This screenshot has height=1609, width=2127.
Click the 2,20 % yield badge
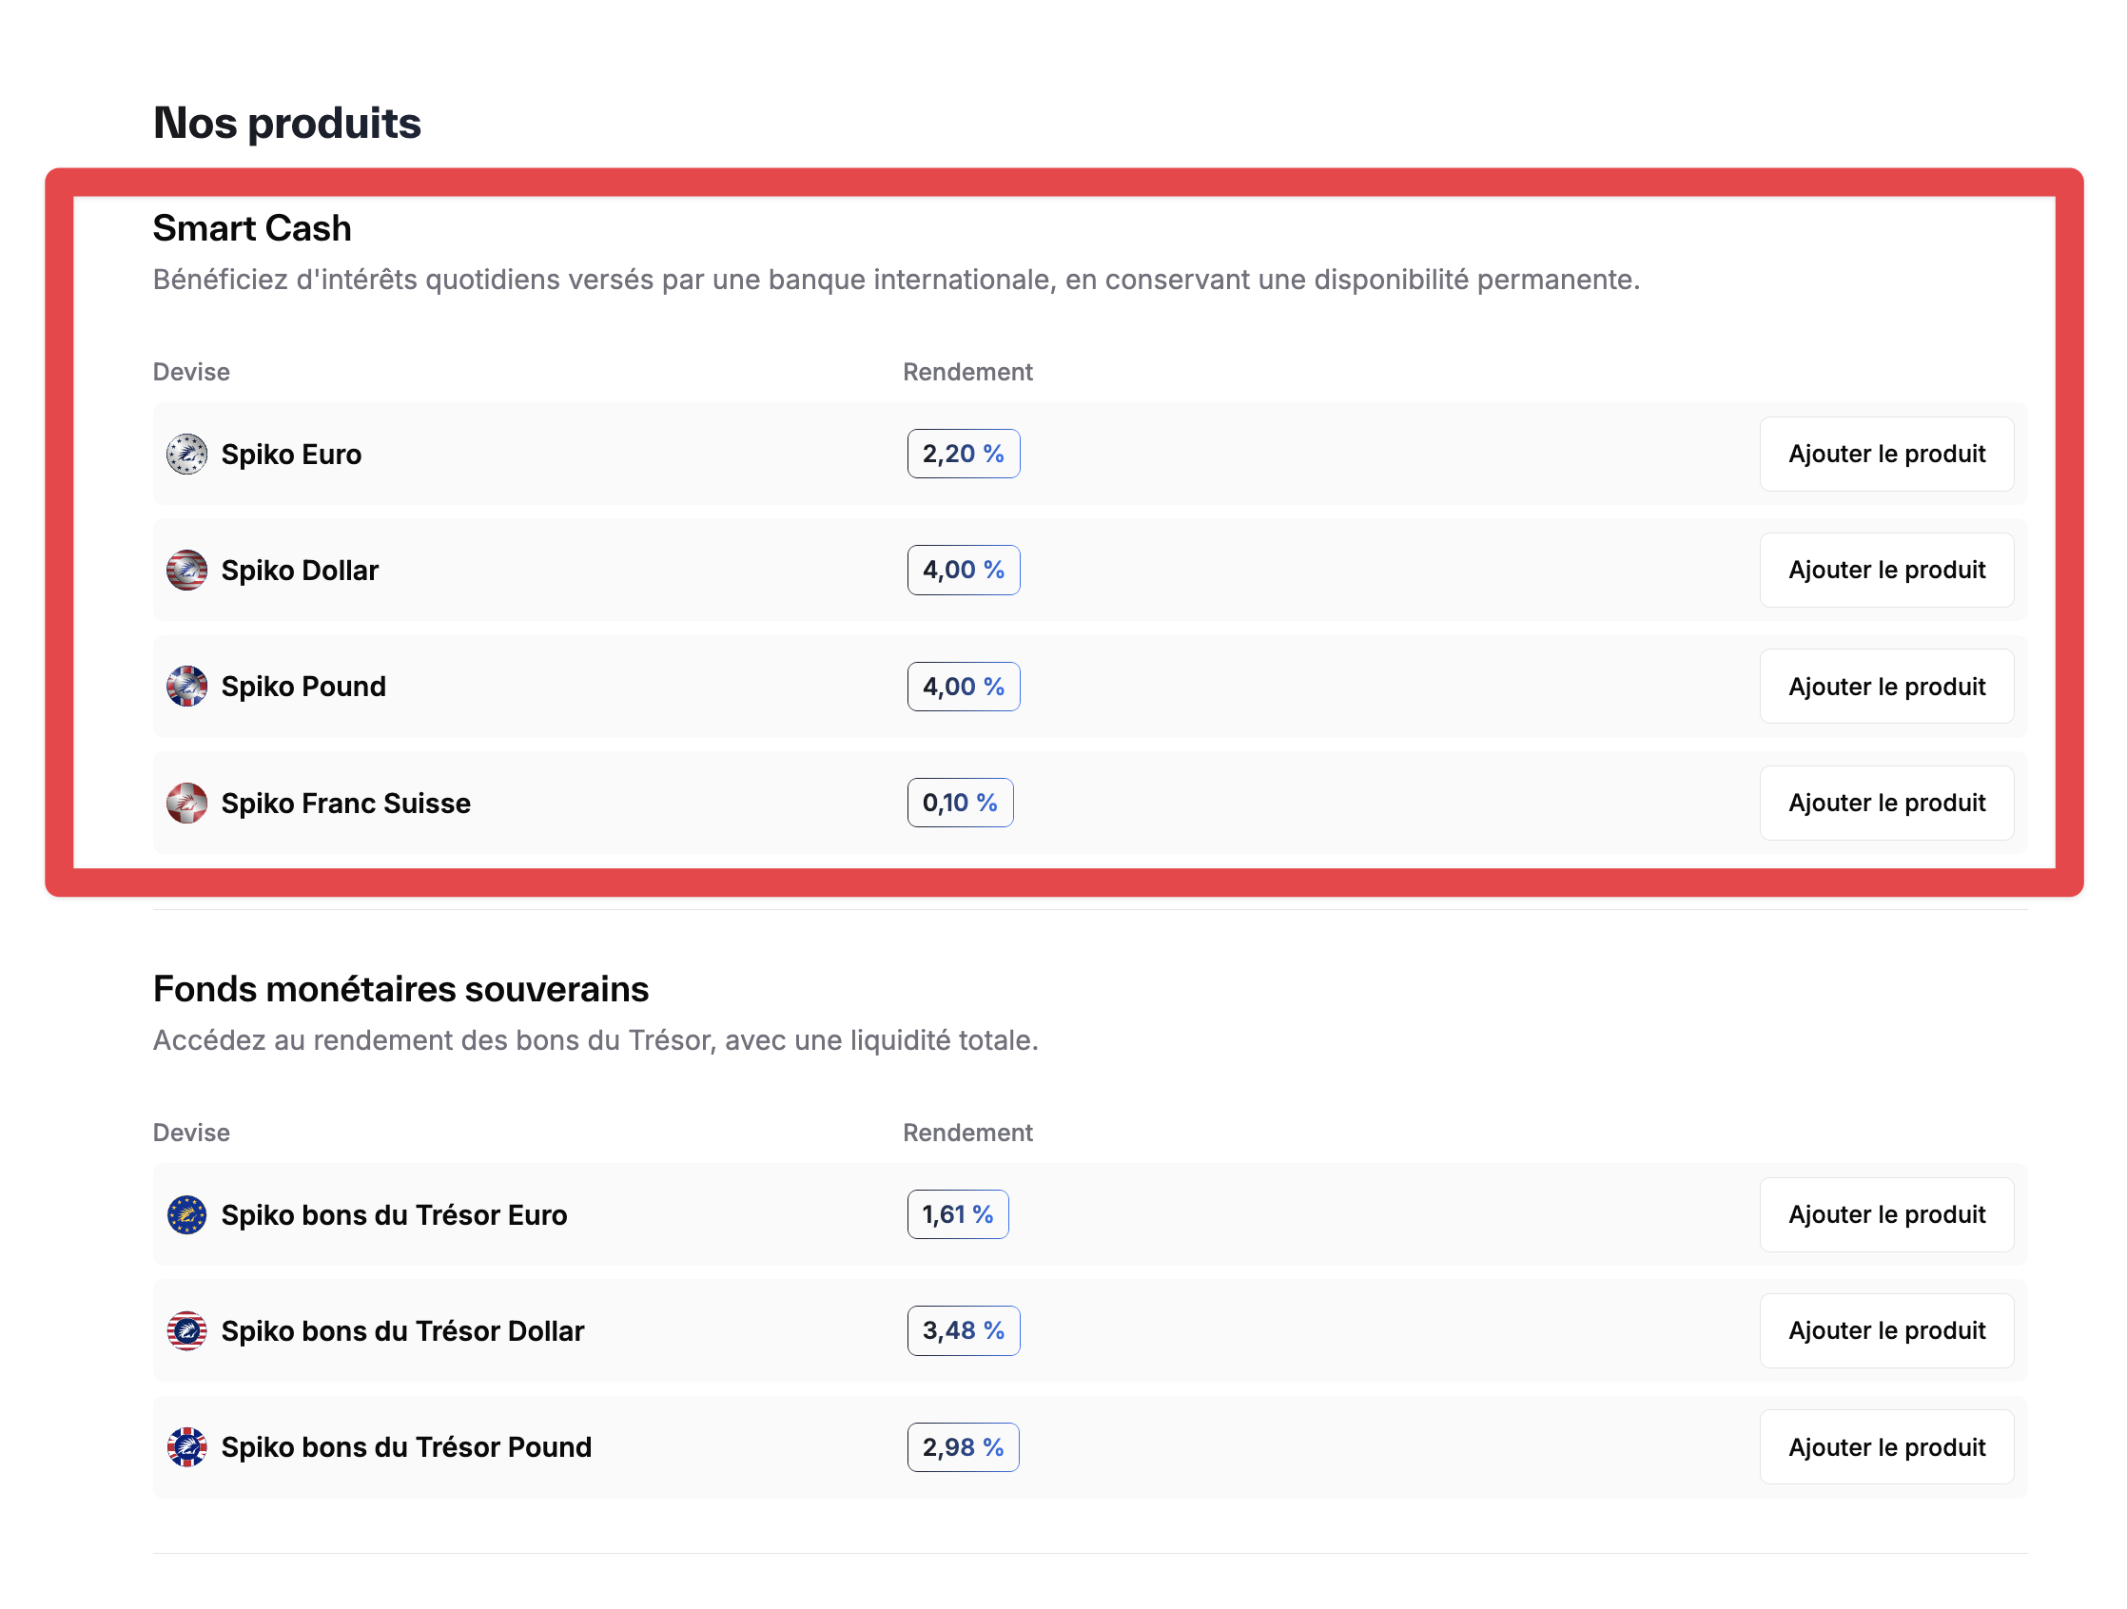(963, 454)
